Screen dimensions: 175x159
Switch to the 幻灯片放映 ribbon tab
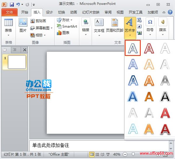click(91, 12)
